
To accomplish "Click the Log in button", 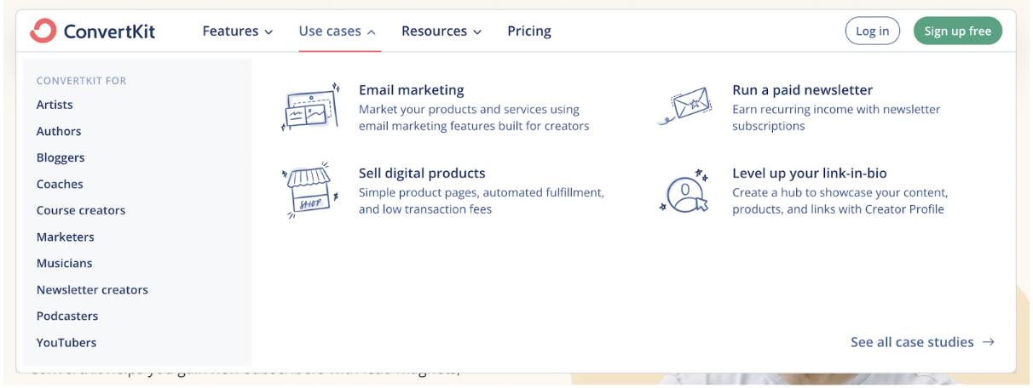I will point(872,31).
